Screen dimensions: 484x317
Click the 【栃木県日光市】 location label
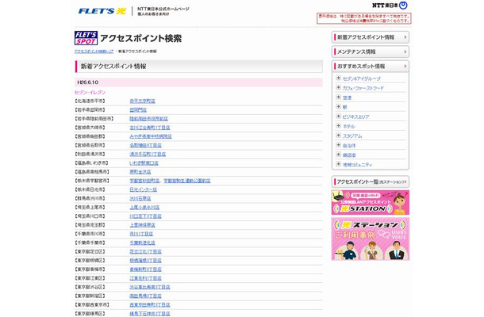90,189
